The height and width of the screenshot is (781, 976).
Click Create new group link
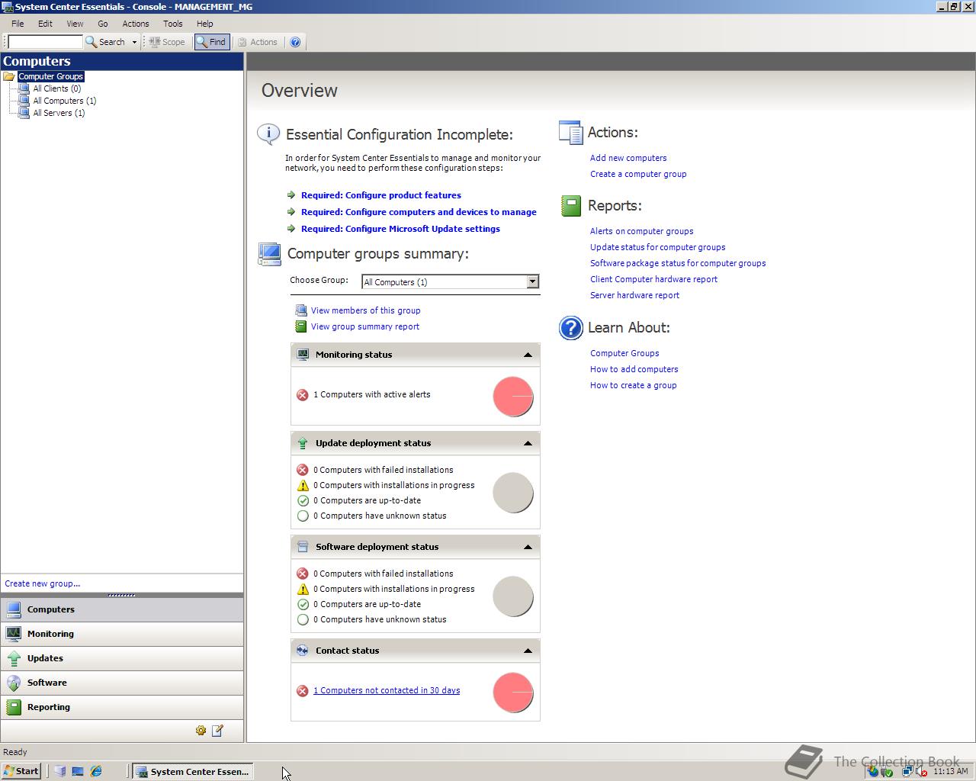[x=43, y=583]
